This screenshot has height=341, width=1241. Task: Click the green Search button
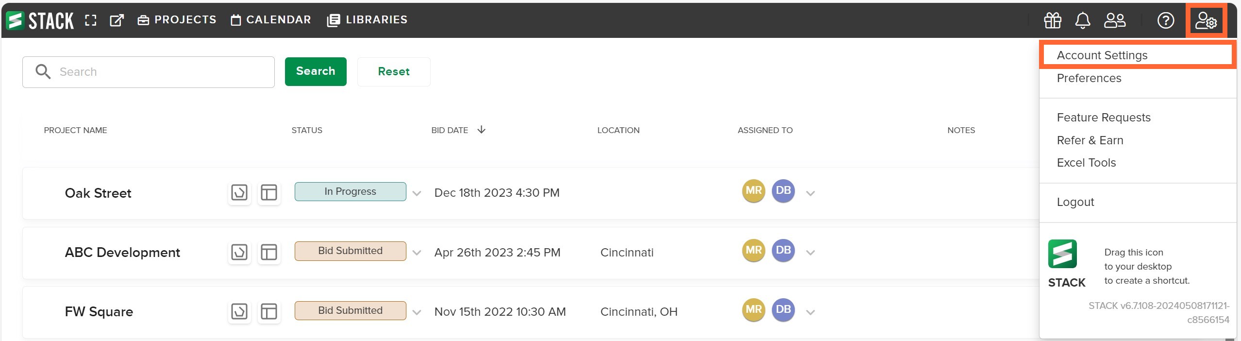pyautogui.click(x=316, y=71)
